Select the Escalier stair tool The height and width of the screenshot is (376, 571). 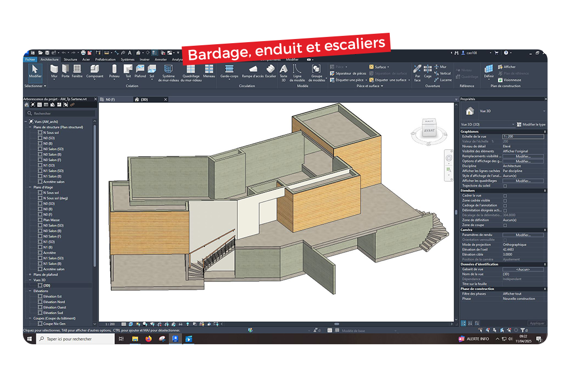pos(270,71)
